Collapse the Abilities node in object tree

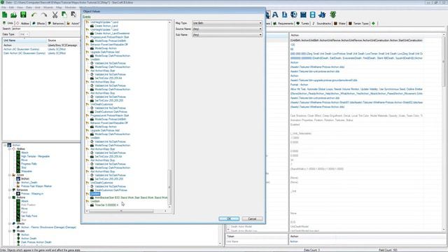[x=9, y=149]
